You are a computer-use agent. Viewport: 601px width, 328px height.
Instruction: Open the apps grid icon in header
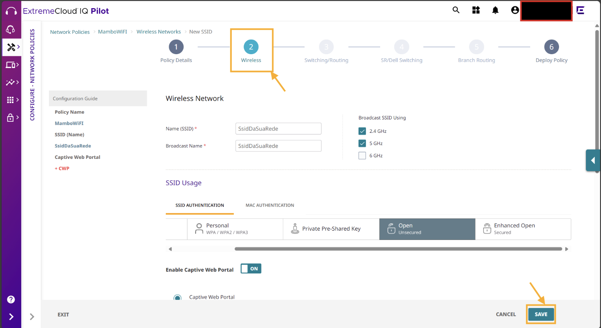point(476,10)
